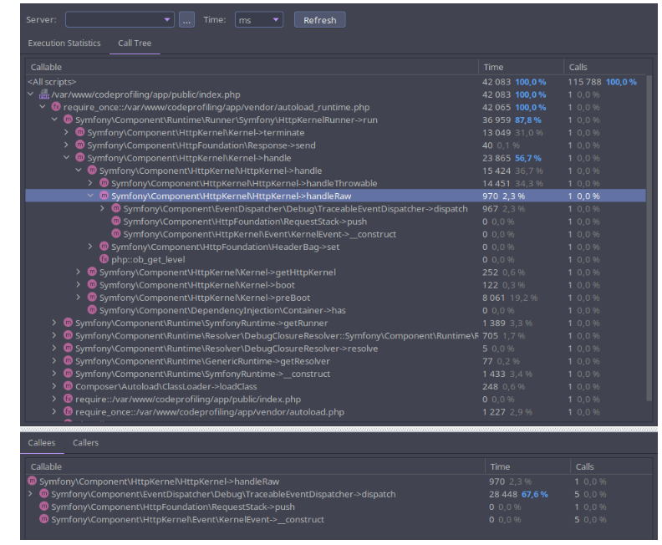Click function icon of require_once autoload_runtime.php

(x=56, y=107)
